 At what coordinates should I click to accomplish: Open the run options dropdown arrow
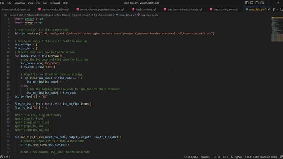coord(277,9)
